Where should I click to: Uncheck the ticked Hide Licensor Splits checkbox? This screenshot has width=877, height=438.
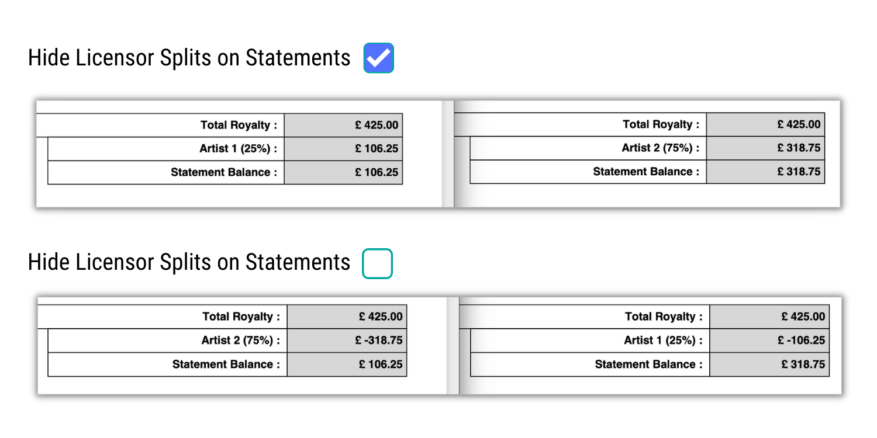pyautogui.click(x=379, y=58)
